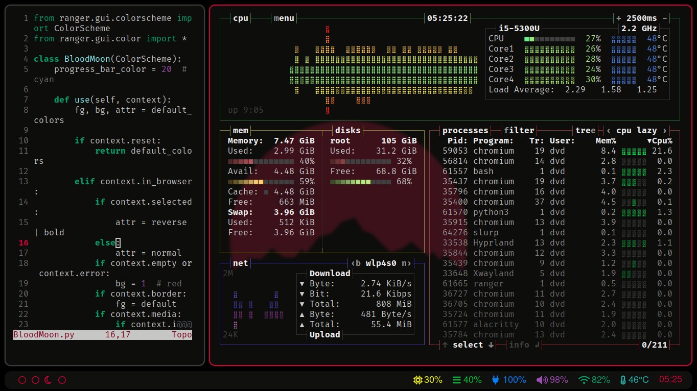Click the Swap: 3.96 GiB line
Image resolution: width=697 pixels, height=391 pixels.
click(271, 212)
